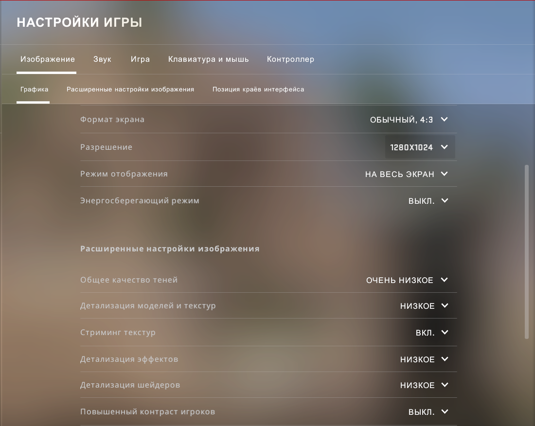Open the Детализация эффектов dropdown
This screenshot has width=535, height=426.
pyautogui.click(x=424, y=359)
